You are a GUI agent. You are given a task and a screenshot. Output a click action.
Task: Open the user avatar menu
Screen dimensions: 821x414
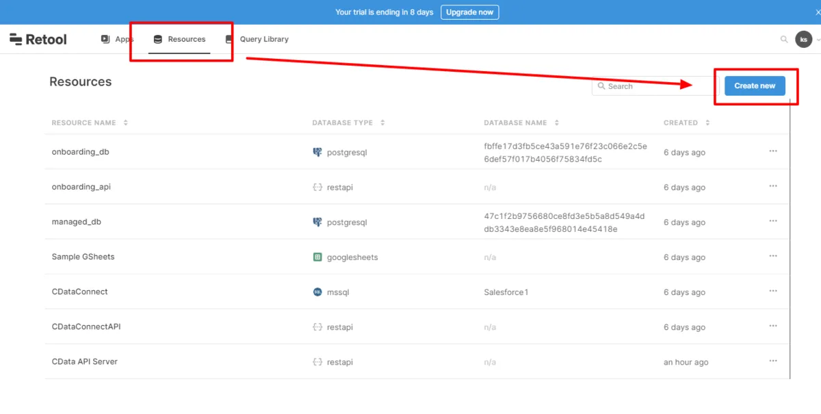pos(803,40)
